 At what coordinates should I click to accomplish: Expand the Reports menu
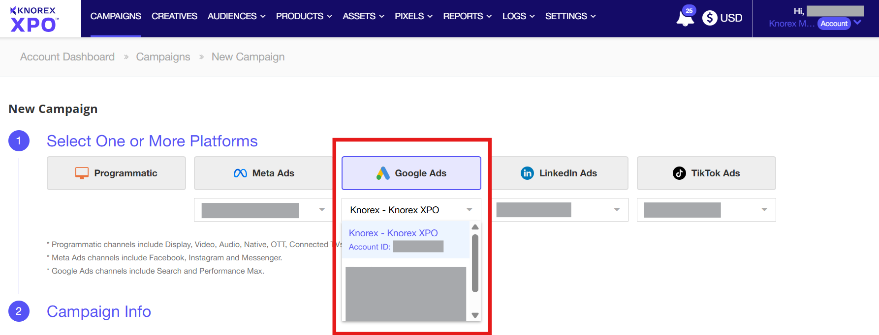468,16
